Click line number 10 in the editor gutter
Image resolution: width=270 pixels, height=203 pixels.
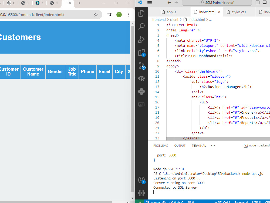[x=157, y=71]
